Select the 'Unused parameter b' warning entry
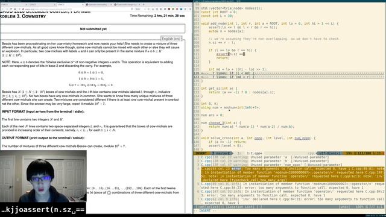This screenshot has height=217, width=386. 265,161
